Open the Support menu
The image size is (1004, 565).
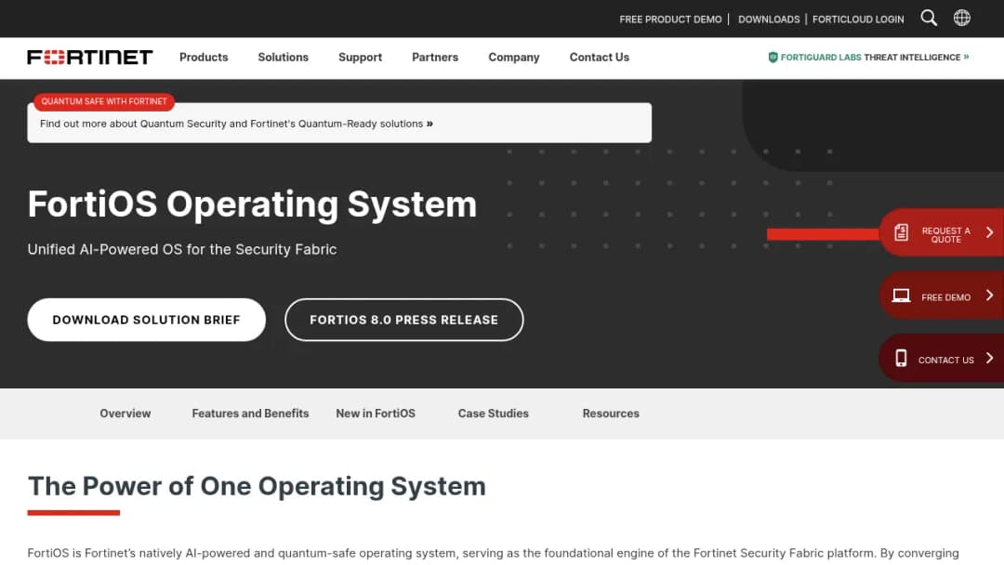point(360,57)
